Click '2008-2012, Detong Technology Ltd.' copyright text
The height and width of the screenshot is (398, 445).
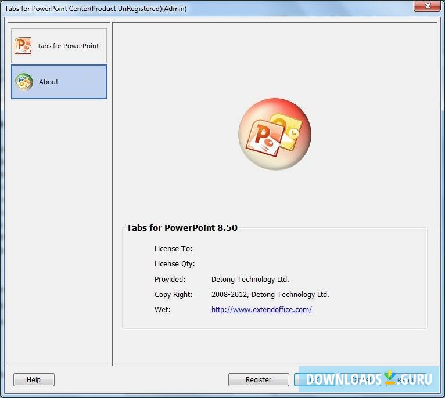[x=270, y=295]
